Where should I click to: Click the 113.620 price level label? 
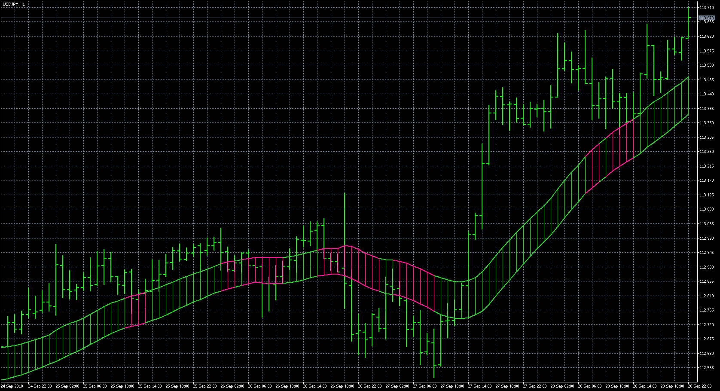707,37
